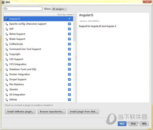Click Install plugin from disk button
The height and width of the screenshot is (130, 153).
point(83,111)
